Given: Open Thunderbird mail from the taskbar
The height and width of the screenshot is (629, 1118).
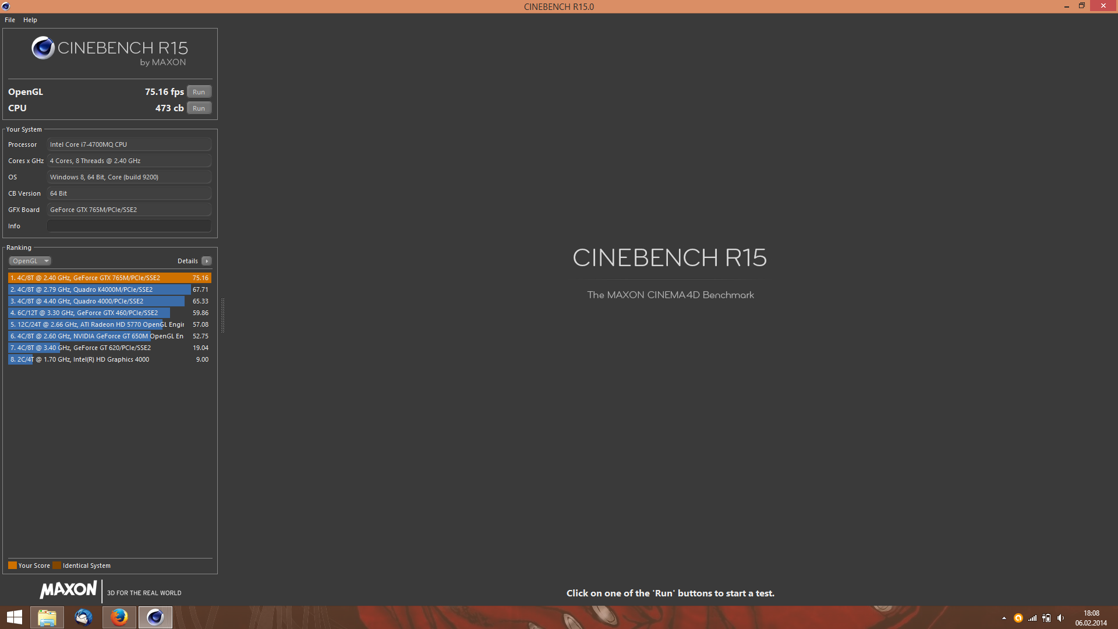Looking at the screenshot, I should click(x=83, y=617).
